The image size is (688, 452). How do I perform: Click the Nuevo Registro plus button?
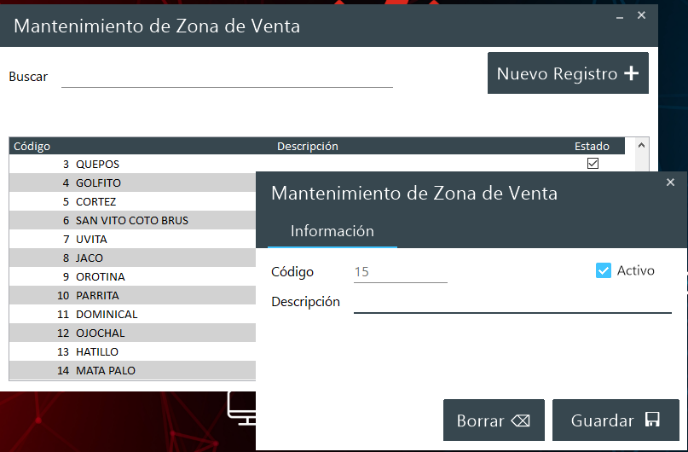click(568, 73)
